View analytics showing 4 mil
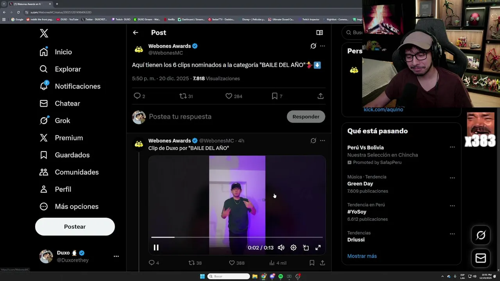The image size is (500, 281). (x=277, y=263)
